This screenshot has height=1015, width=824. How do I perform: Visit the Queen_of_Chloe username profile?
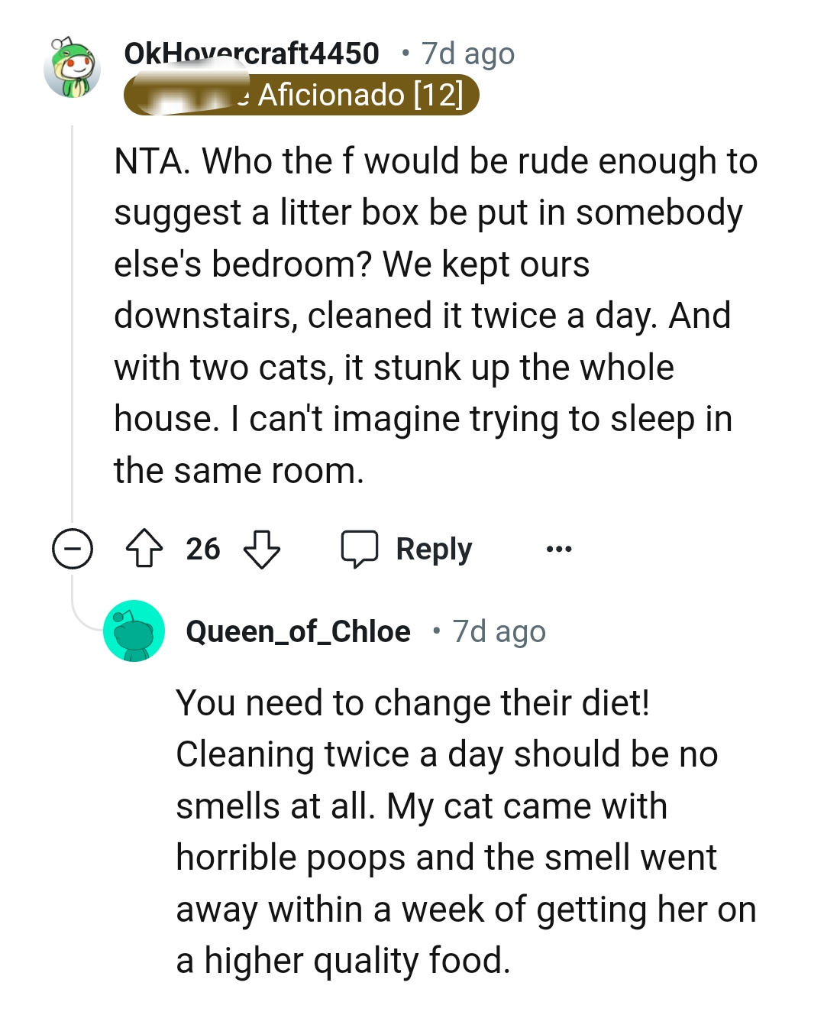[x=298, y=631]
